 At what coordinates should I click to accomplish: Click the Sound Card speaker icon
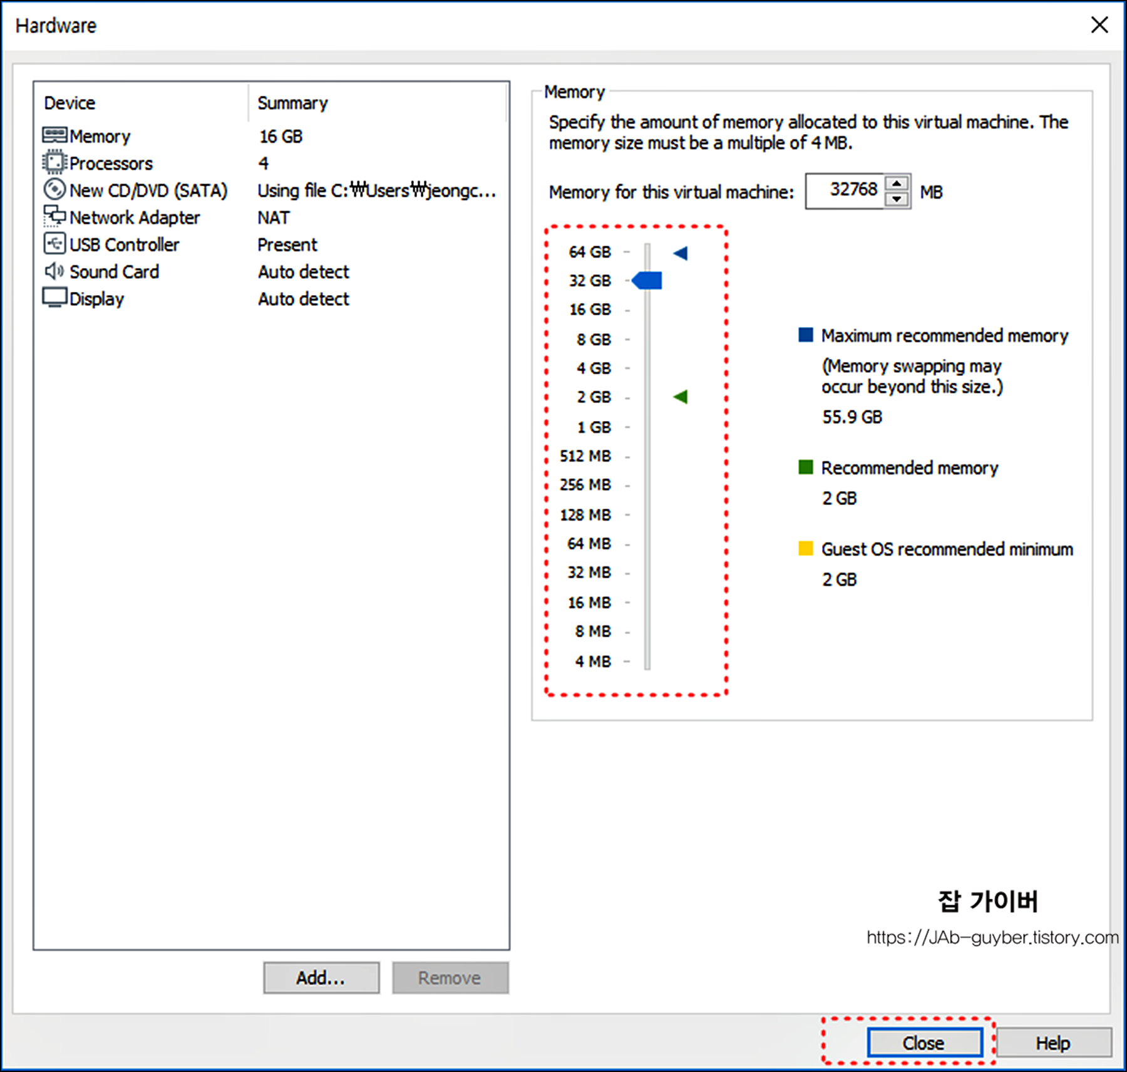[54, 271]
